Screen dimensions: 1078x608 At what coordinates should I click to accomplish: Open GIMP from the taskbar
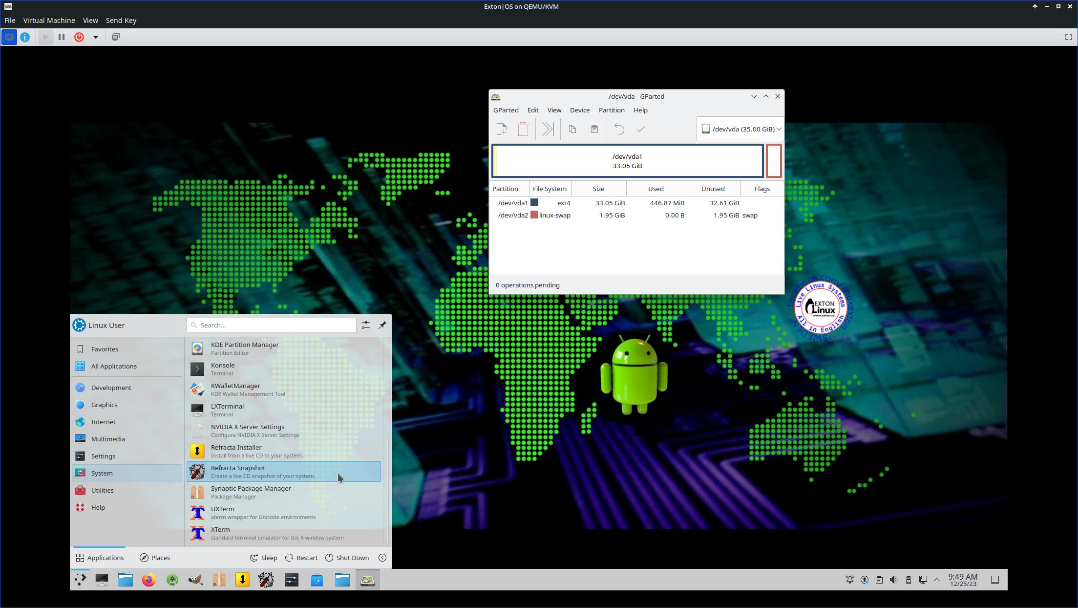[x=196, y=580]
